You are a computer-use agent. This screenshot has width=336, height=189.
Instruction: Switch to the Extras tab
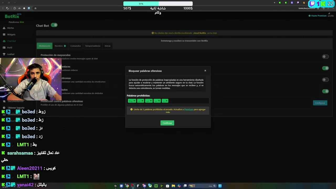tap(108, 46)
